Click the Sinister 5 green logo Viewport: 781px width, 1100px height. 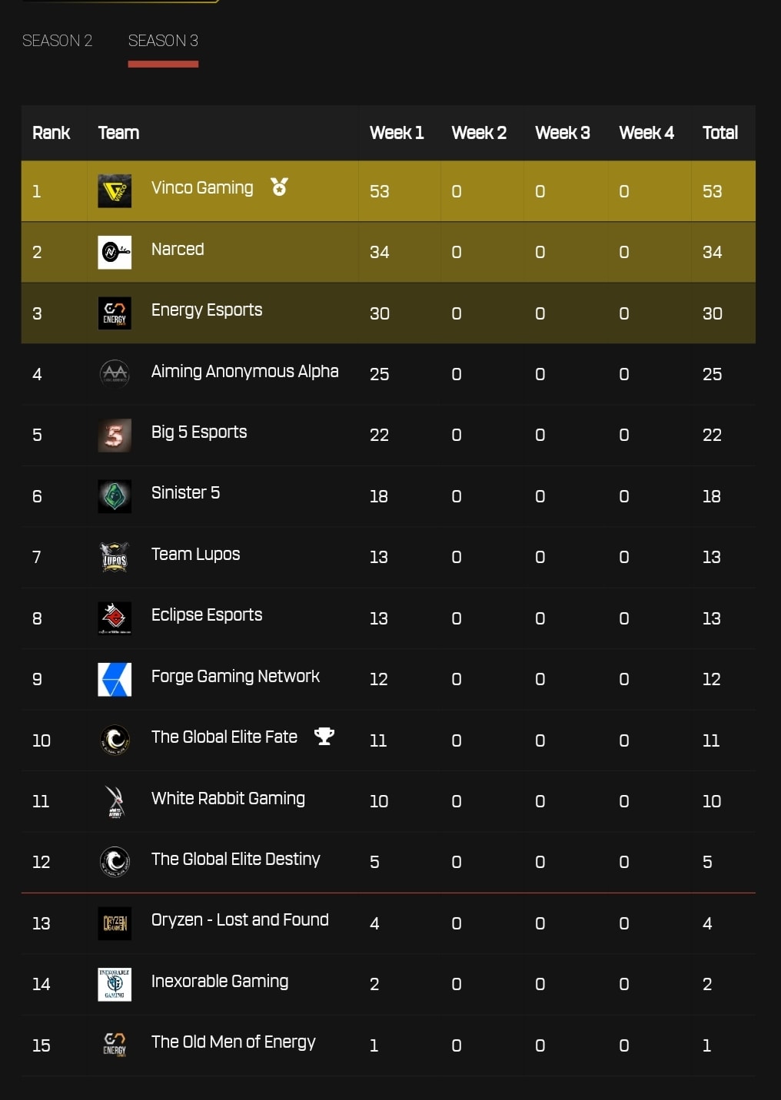pos(115,496)
